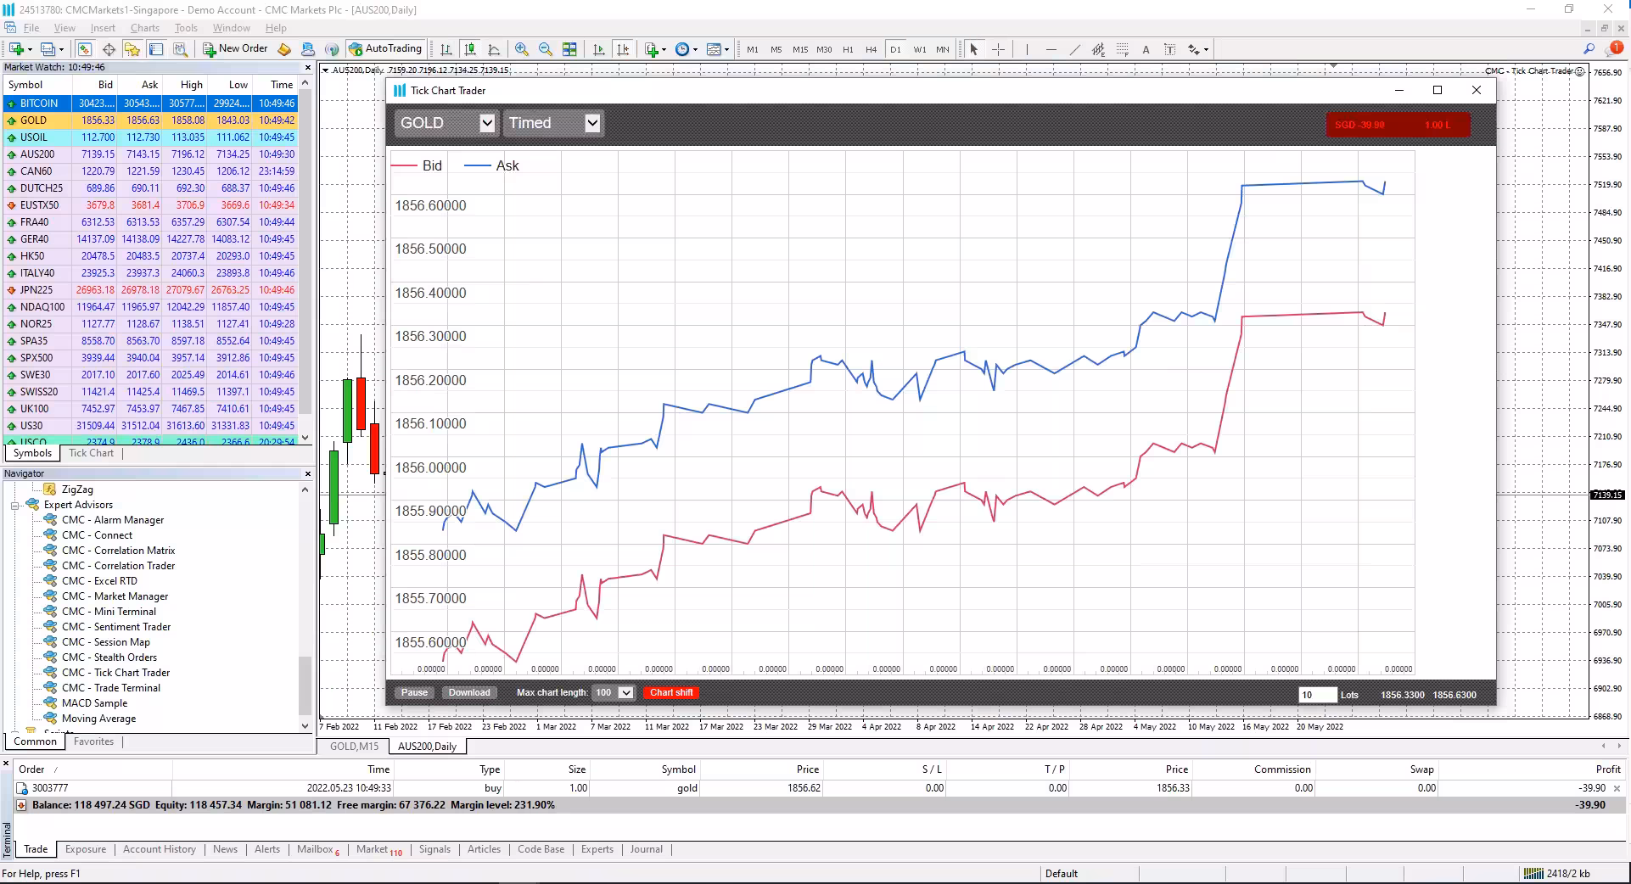The height and width of the screenshot is (884, 1631).
Task: Zoom in on the chart
Action: click(522, 49)
